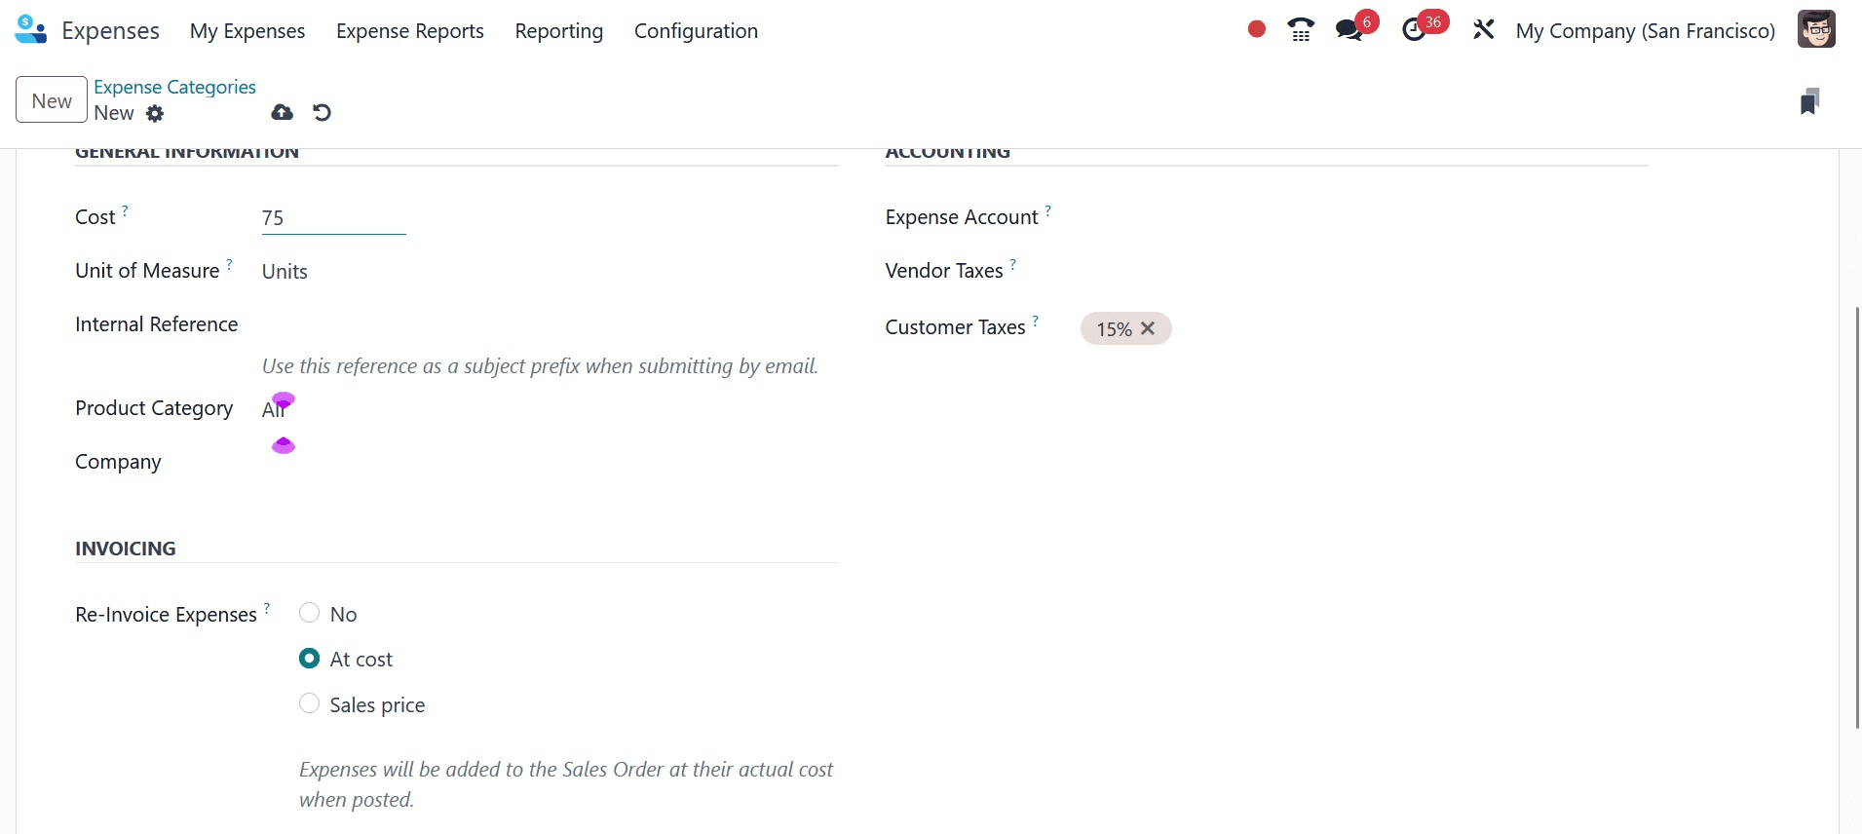Open the Vendor Taxes field
Screen dimensions: 1862x834
tap(1364, 272)
